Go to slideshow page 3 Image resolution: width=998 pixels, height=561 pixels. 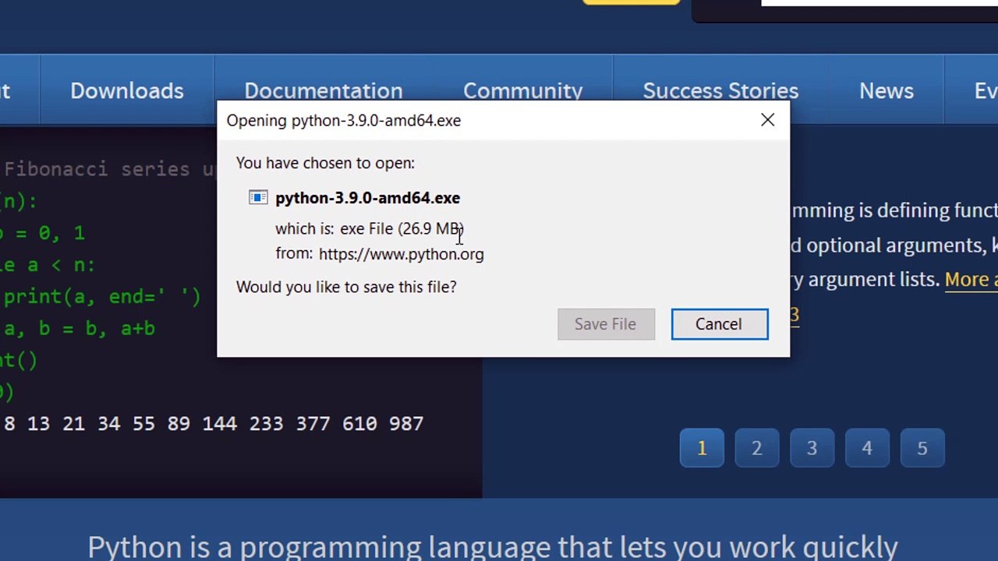812,448
